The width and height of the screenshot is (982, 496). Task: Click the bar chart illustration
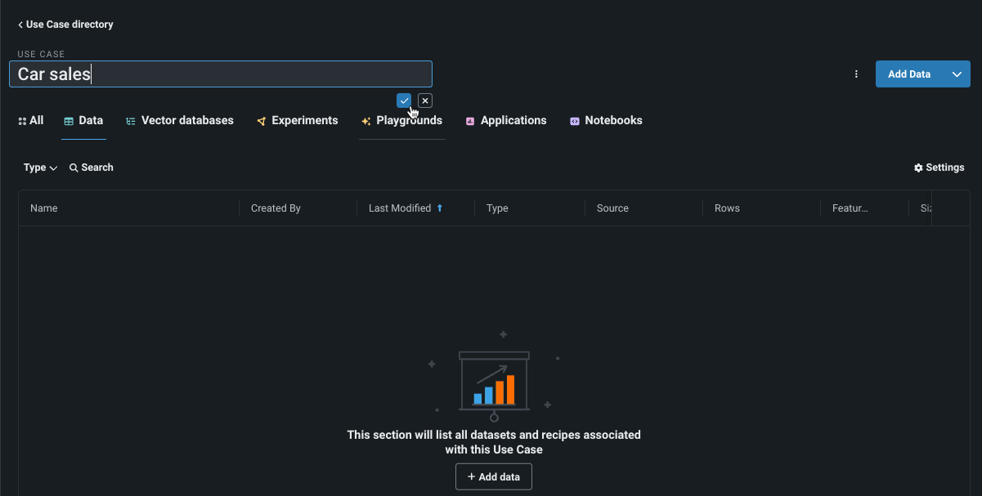pos(494,384)
